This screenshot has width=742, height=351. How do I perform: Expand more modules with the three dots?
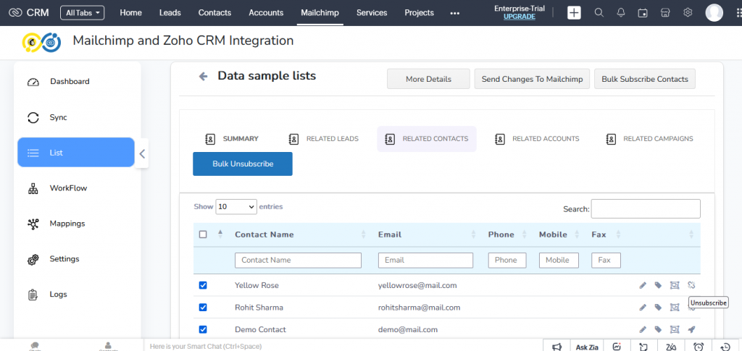pos(455,13)
